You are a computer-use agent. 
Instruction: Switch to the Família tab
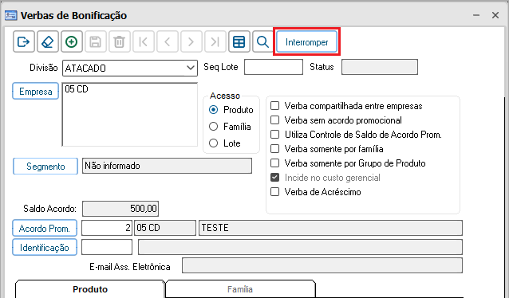click(240, 289)
